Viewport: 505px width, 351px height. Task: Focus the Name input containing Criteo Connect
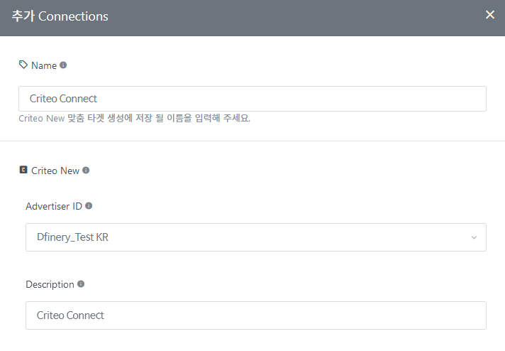(252, 99)
